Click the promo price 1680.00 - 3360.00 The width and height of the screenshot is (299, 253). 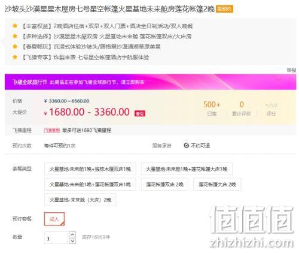[89, 112]
